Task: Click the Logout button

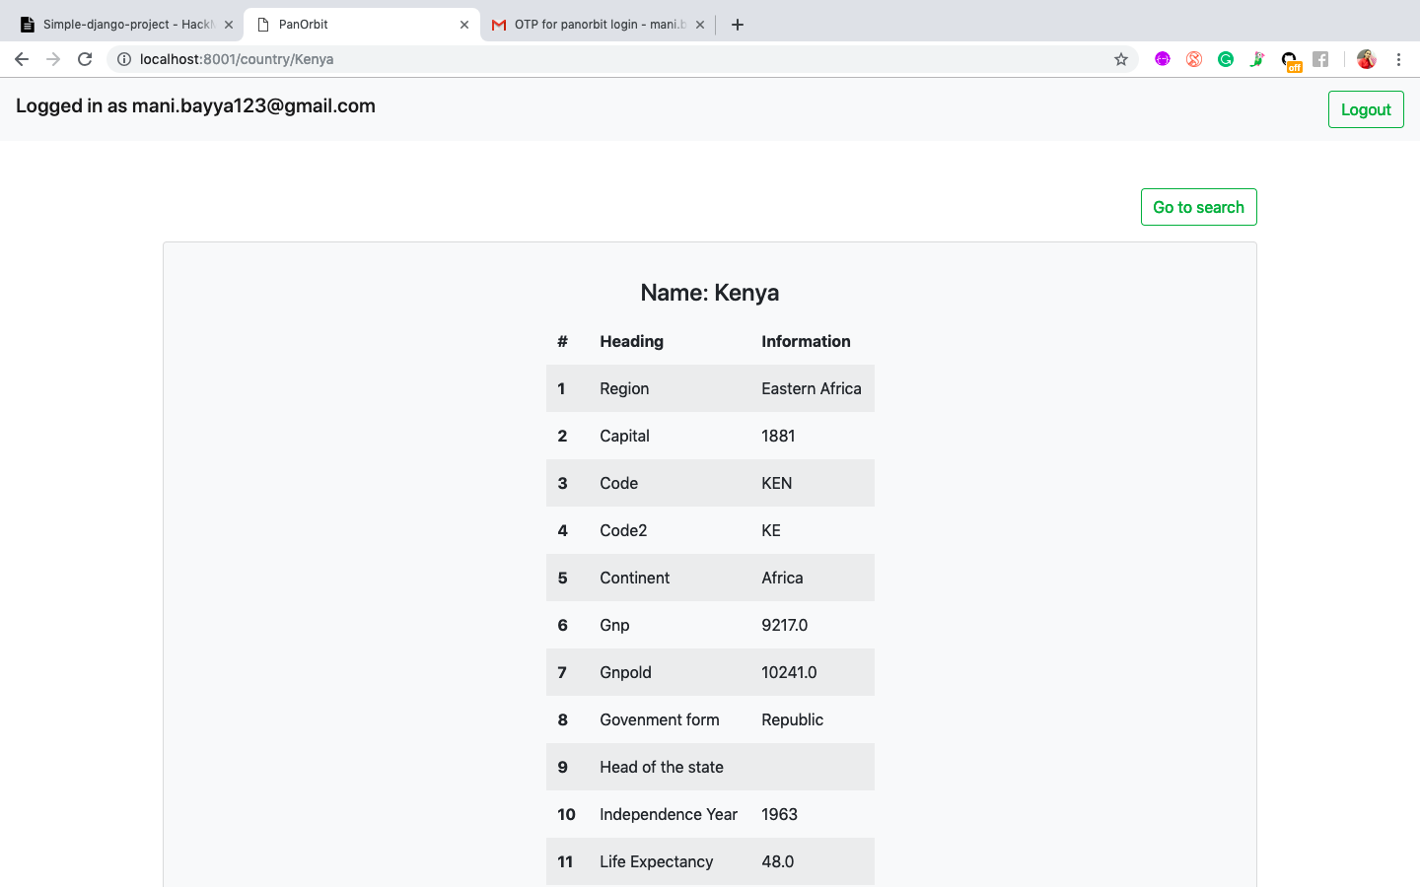Action: tap(1366, 109)
